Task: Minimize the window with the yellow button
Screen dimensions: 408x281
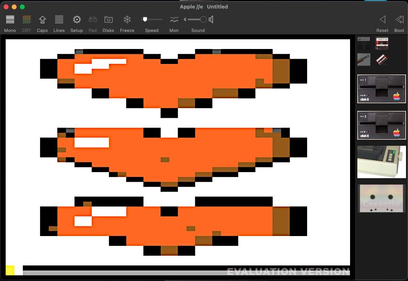Action: coord(14,7)
